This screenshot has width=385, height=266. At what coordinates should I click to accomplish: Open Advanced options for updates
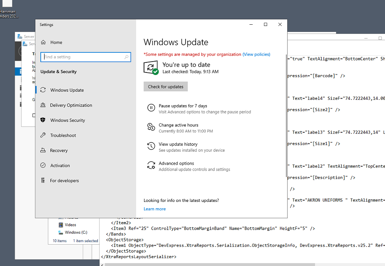176,163
